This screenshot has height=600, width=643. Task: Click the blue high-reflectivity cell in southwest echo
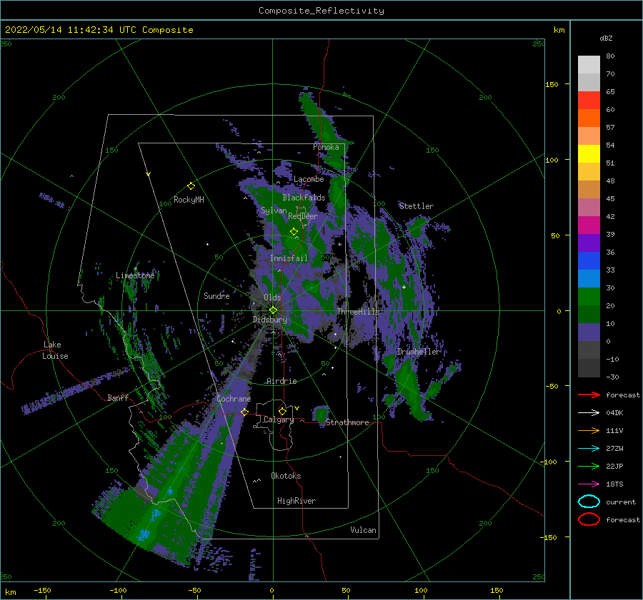144,534
